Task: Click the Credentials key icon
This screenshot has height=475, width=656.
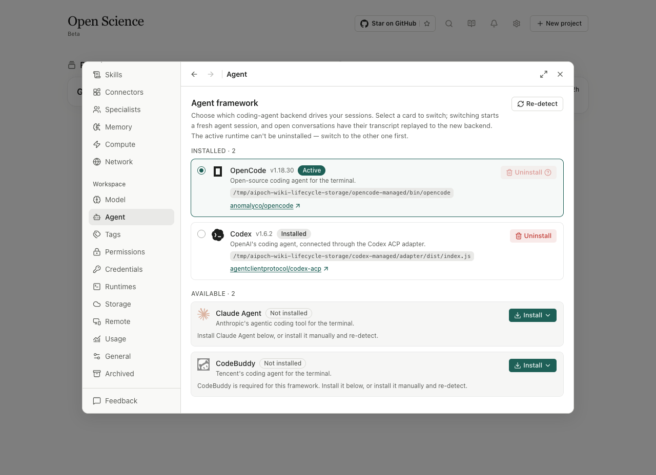Action: point(97,269)
